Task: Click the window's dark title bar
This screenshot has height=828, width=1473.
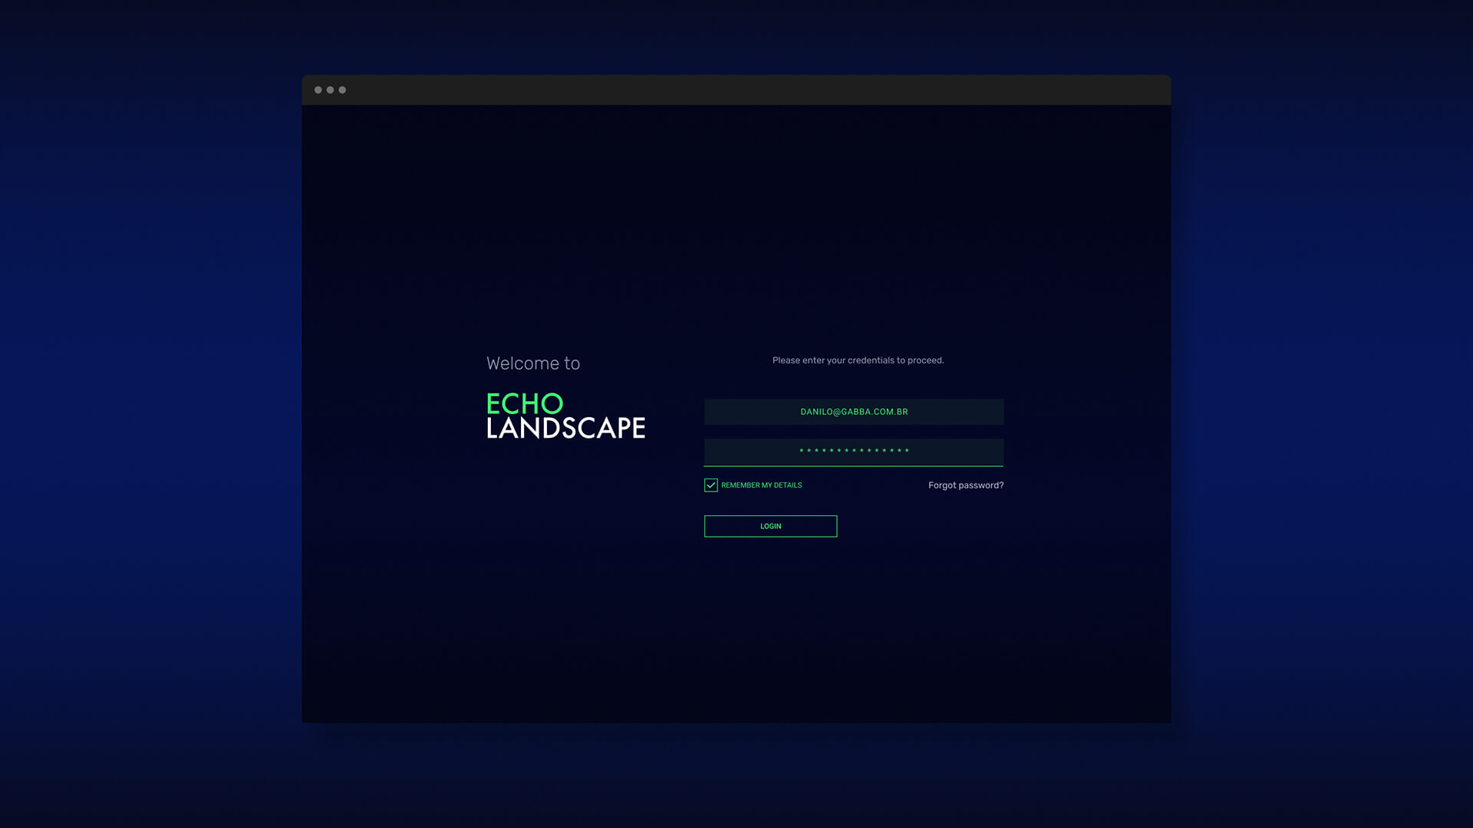Action: tap(736, 90)
